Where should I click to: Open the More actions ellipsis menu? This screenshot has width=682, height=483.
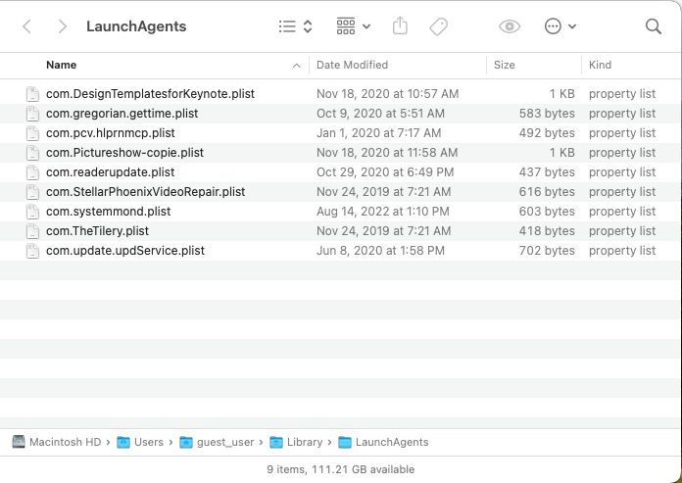[x=560, y=26]
